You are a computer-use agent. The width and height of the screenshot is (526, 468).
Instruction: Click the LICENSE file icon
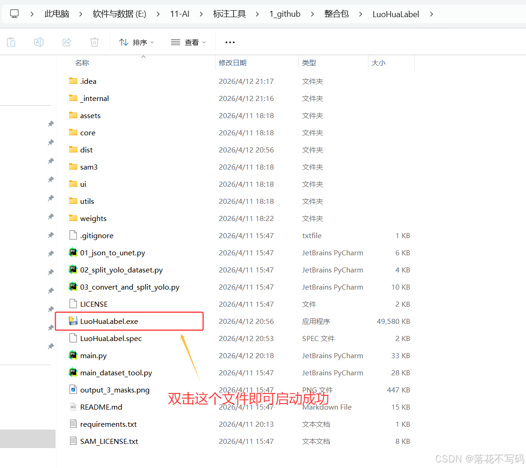coord(73,304)
